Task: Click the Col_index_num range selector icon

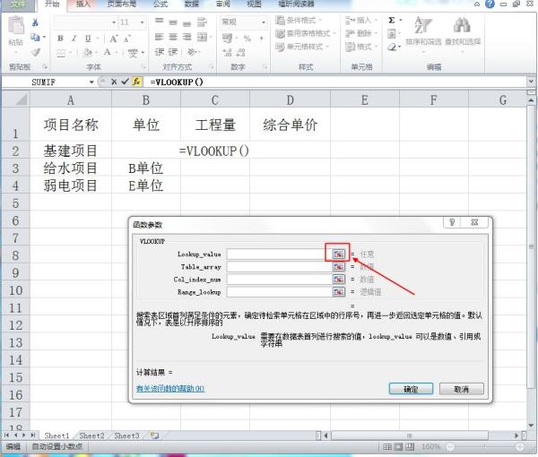Action: click(x=339, y=280)
